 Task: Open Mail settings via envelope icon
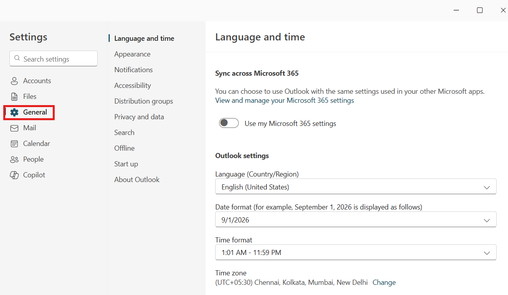(14, 127)
